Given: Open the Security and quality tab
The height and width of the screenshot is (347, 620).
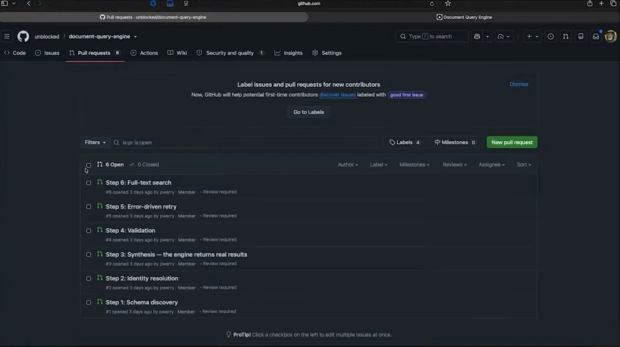Looking at the screenshot, I should click(x=230, y=53).
